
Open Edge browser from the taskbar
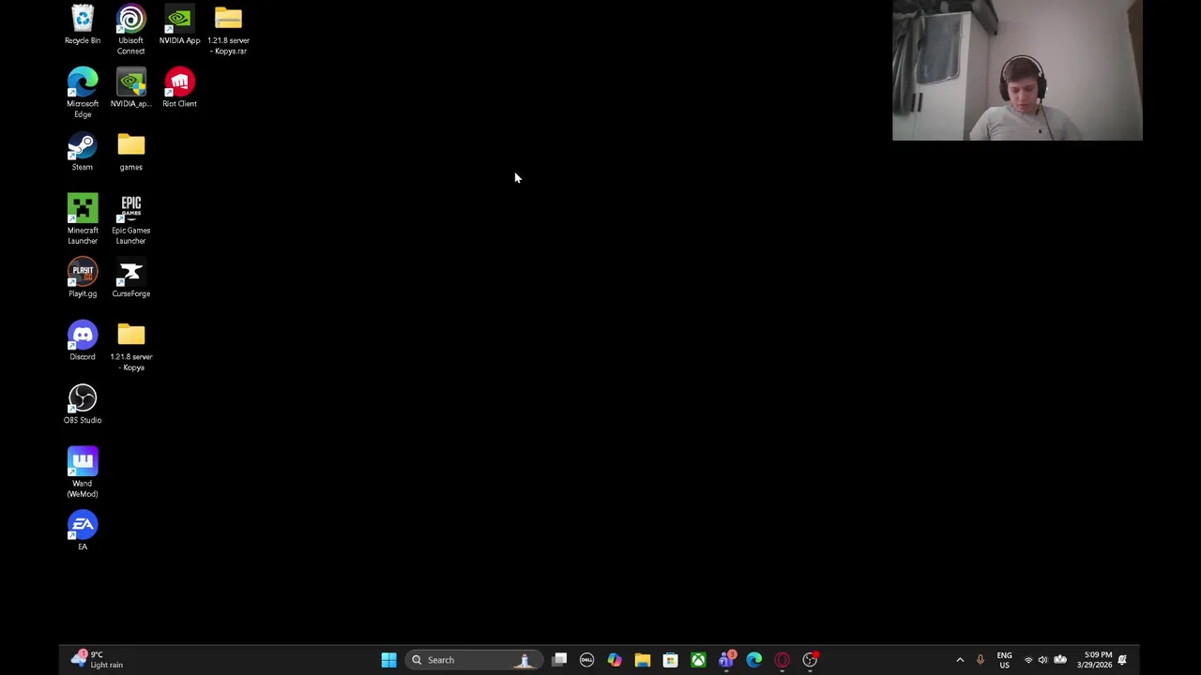click(754, 660)
